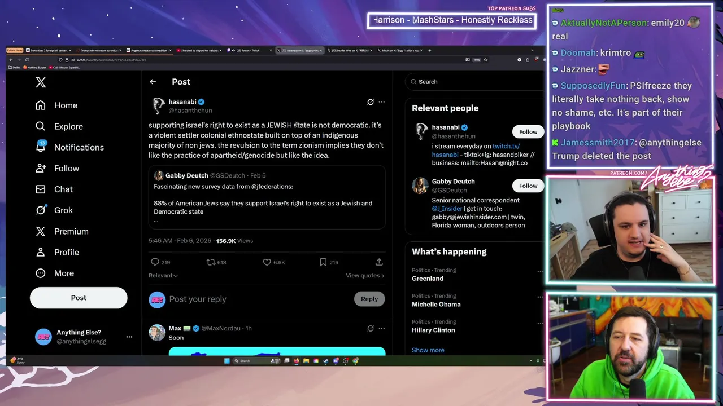Open File Explorer from the taskbar
This screenshot has width=723, height=406.
[306, 361]
